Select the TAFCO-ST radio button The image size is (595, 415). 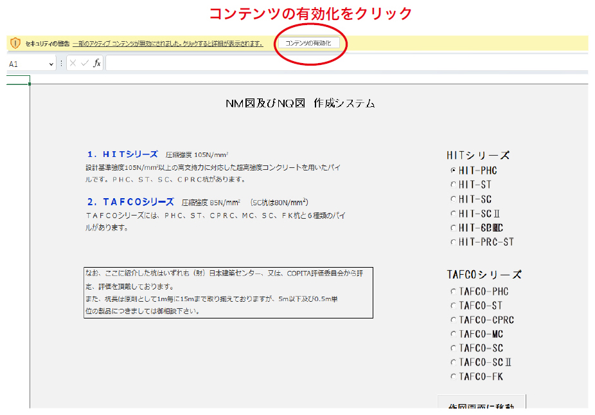pyautogui.click(x=453, y=306)
